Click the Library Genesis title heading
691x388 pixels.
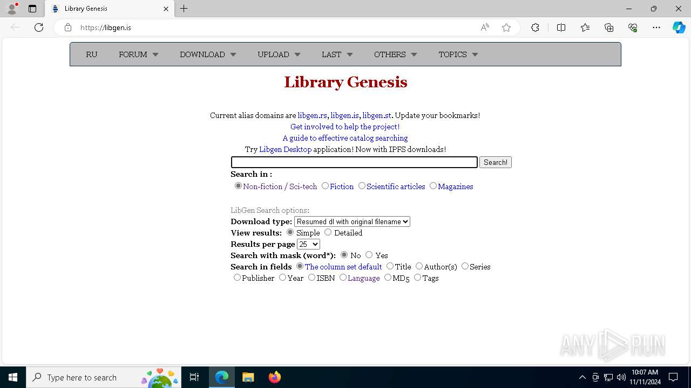[x=345, y=82]
